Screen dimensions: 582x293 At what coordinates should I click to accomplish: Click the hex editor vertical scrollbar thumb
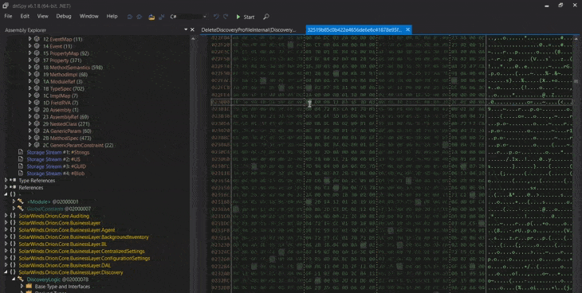coord(576,81)
